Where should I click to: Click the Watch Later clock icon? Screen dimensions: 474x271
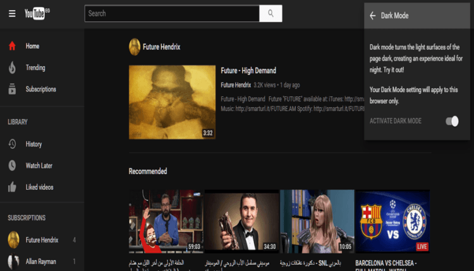pyautogui.click(x=12, y=166)
